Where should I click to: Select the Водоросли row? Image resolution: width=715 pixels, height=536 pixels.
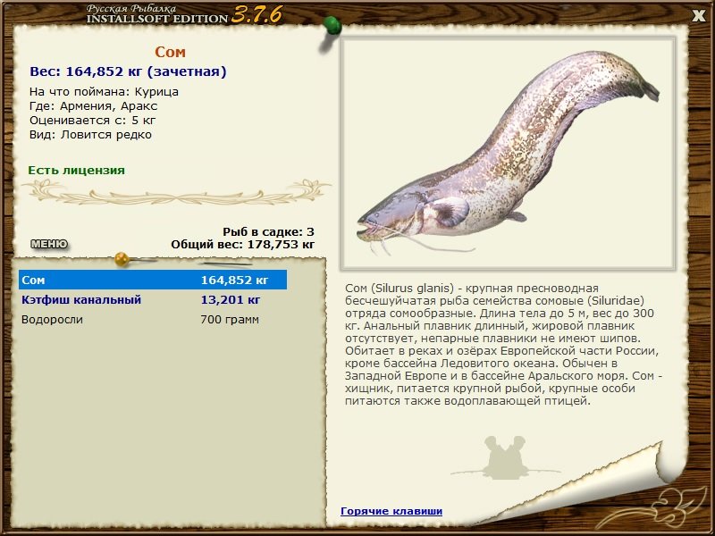[153, 319]
